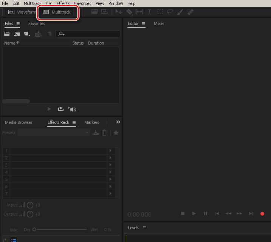Show hidden panel tabs with double chevron

(x=118, y=122)
